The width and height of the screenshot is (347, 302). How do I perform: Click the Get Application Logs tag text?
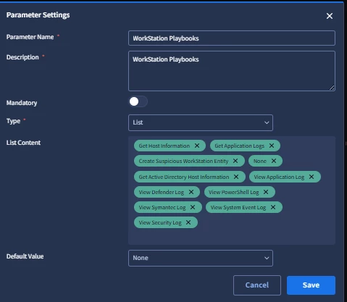coord(240,146)
